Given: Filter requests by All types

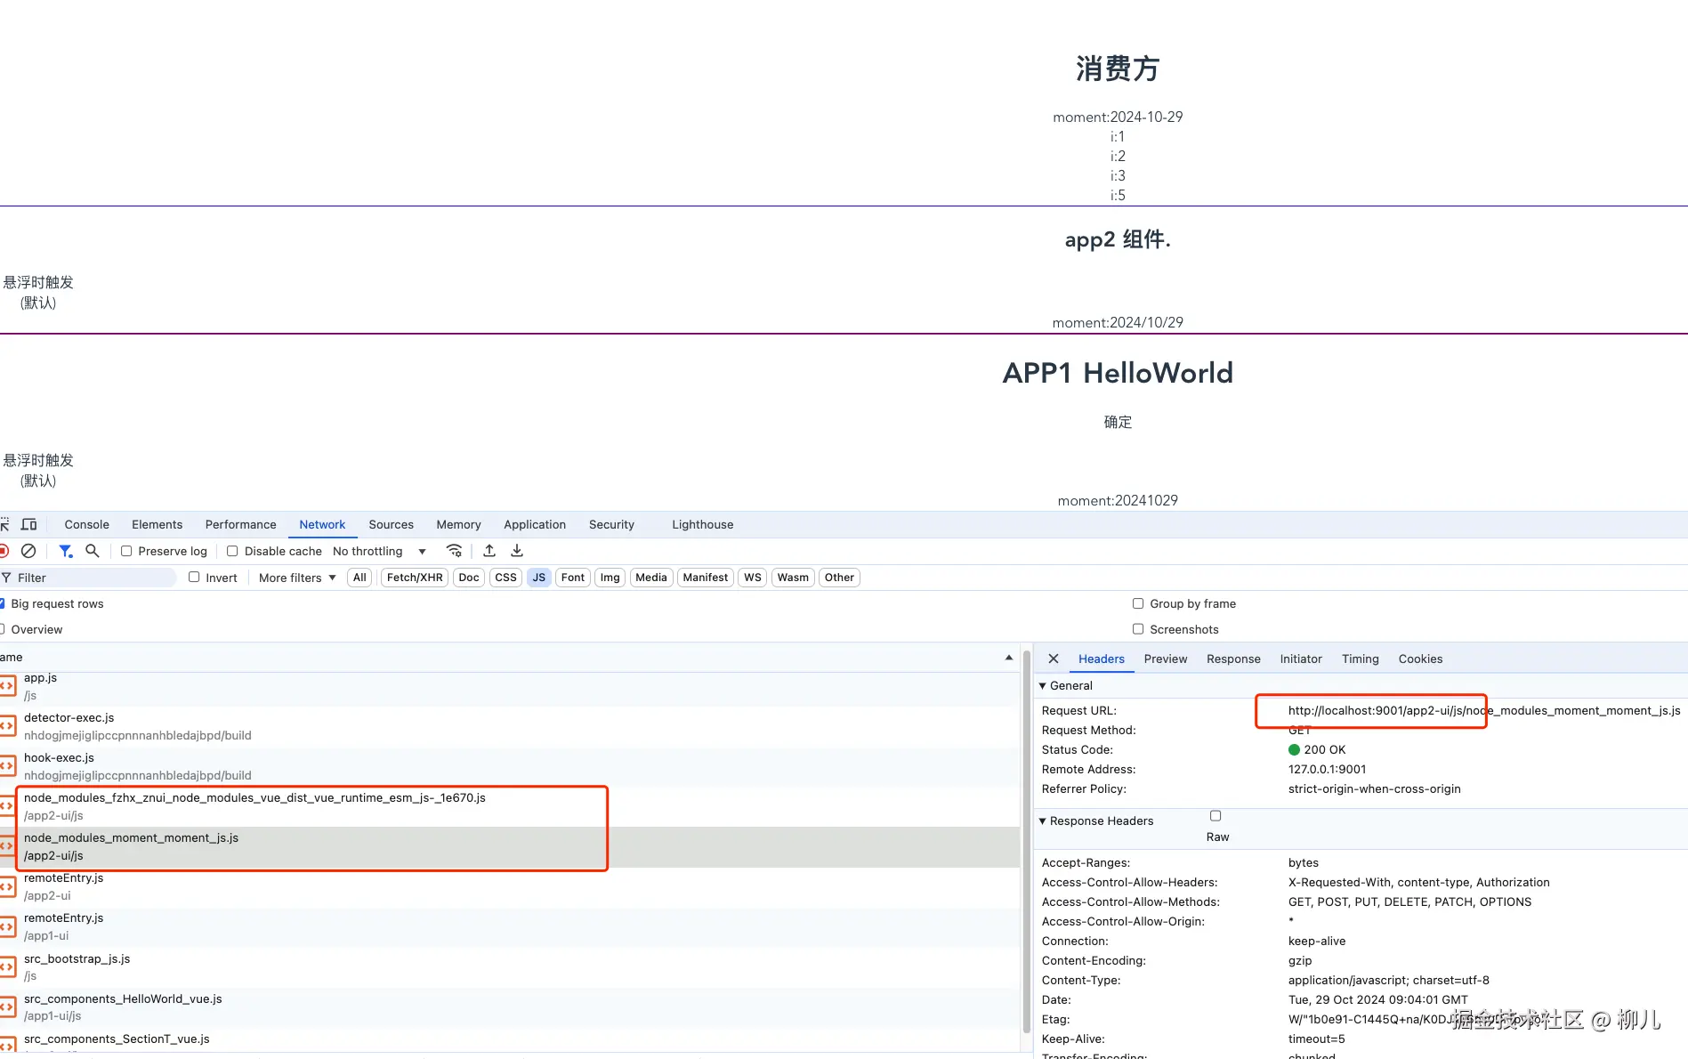Looking at the screenshot, I should point(359,578).
